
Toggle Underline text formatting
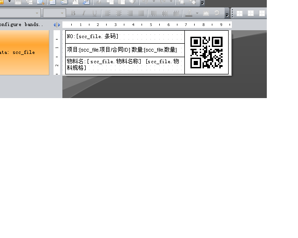[95, 13]
